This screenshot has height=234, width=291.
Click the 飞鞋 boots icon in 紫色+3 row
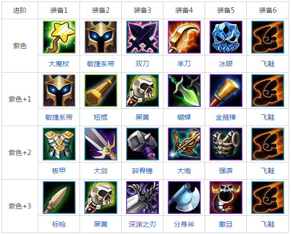coord(267,197)
